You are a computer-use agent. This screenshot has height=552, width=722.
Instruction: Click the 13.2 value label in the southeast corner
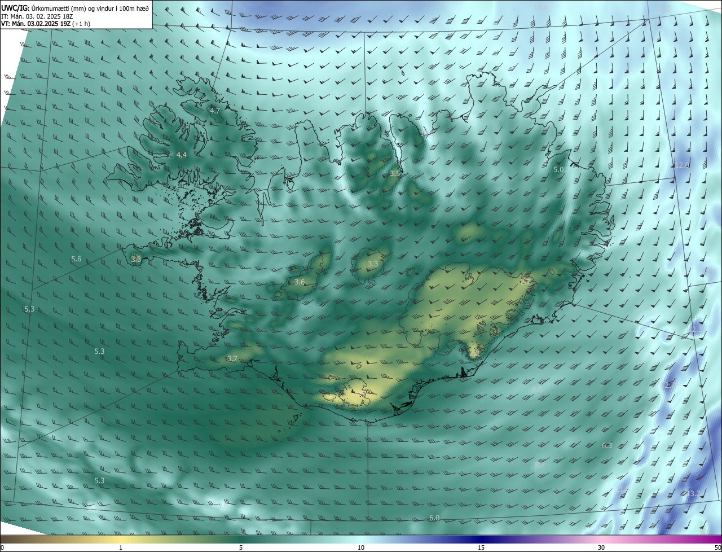coord(693,494)
